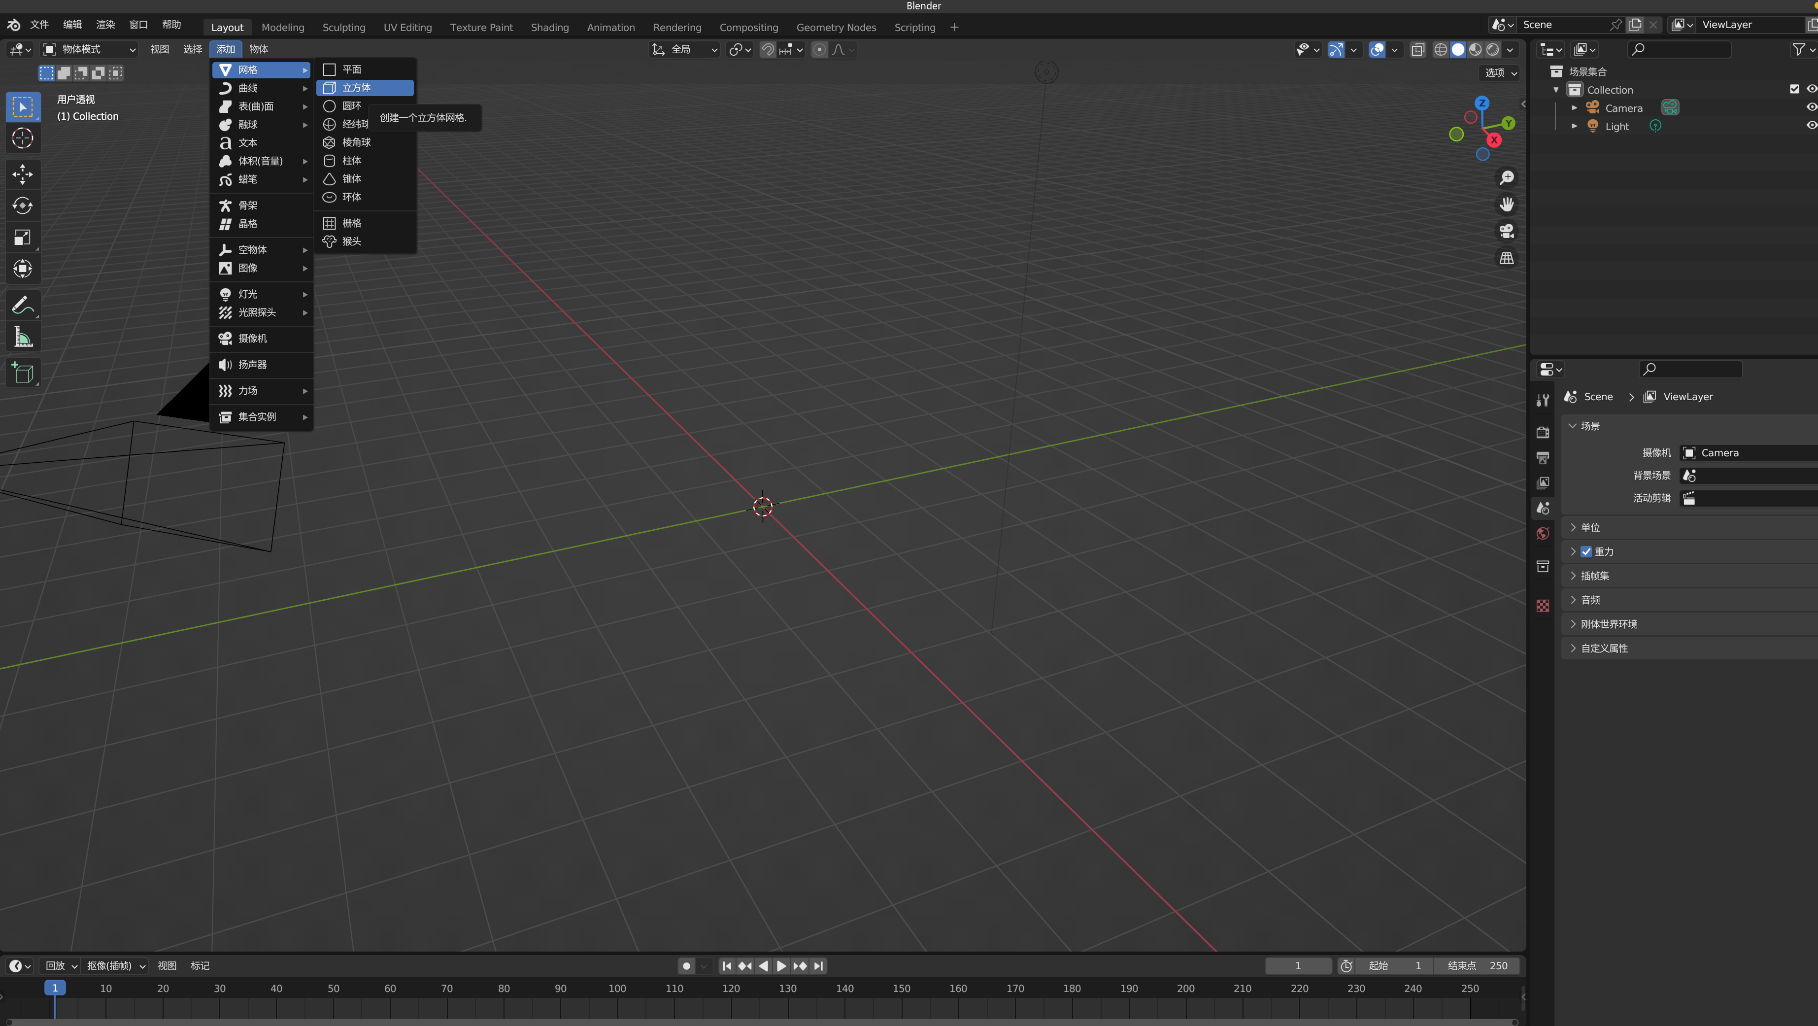
Task: Expand the 插帧集 panel
Action: 1689,576
